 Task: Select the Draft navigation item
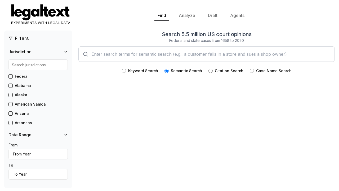(212, 15)
